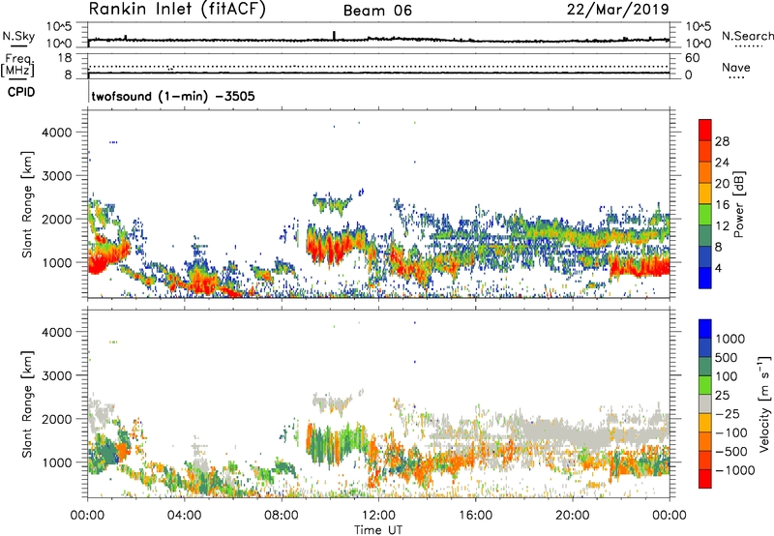Image resolution: width=774 pixels, height=536 pixels.
Task: Click the "2000" range tick of the velocity panel
Action: coord(56,419)
